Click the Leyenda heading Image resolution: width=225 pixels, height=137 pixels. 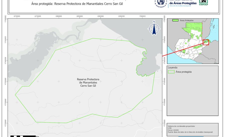[x=172, y=68]
